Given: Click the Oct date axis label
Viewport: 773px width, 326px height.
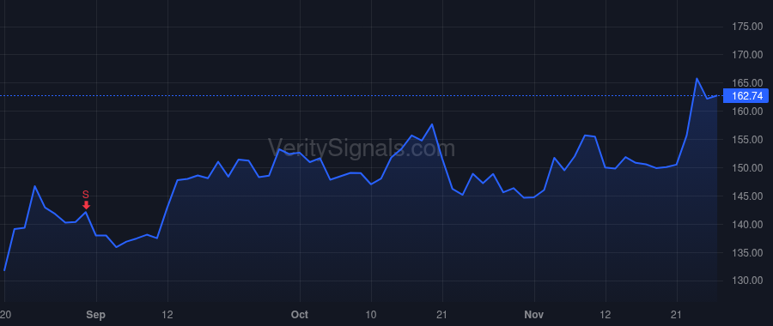Looking at the screenshot, I should pyautogui.click(x=299, y=315).
